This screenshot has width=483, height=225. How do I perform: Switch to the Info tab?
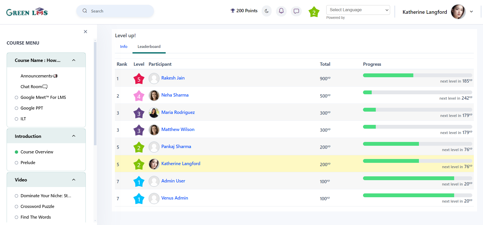pos(124,46)
